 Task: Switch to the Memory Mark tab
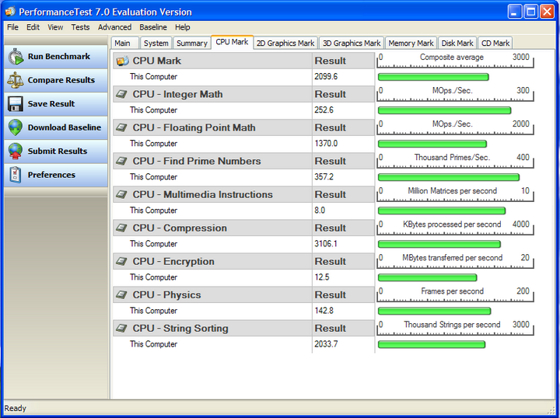411,44
